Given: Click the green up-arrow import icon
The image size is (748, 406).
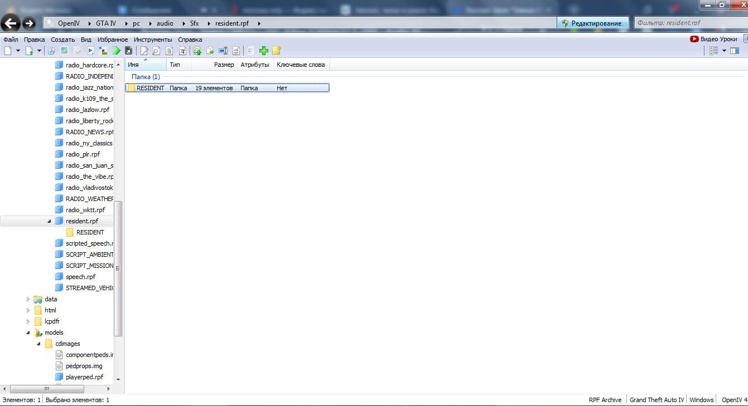Looking at the screenshot, I should pyautogui.click(x=197, y=51).
